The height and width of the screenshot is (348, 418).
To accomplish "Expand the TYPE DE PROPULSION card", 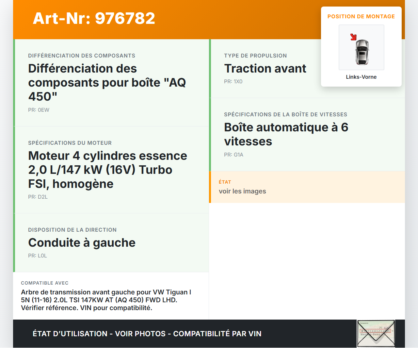I will pos(265,68).
